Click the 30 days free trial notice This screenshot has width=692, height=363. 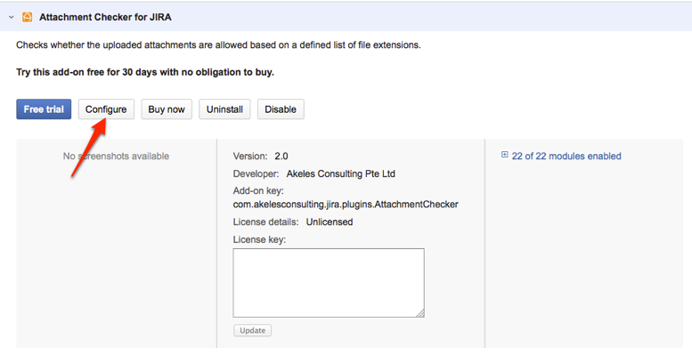point(145,72)
